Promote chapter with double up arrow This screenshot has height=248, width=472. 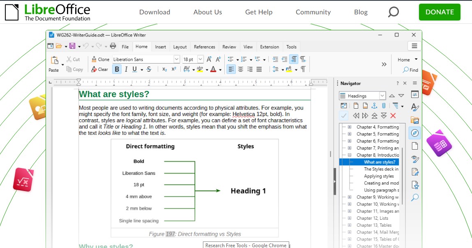(374, 116)
